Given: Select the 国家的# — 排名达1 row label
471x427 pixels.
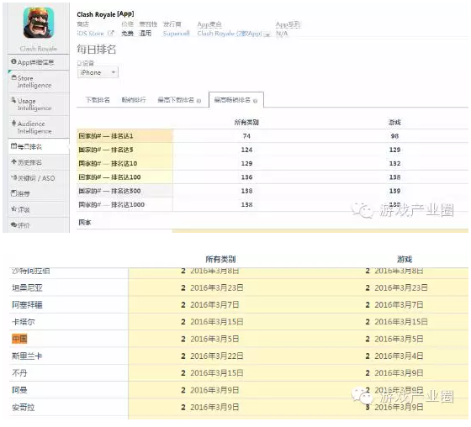Looking at the screenshot, I should pyautogui.click(x=106, y=136).
